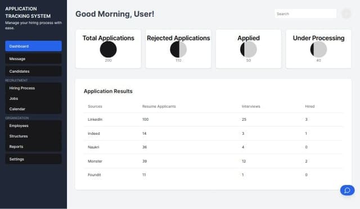Viewport: 360px width, 209px height.
Task: Click the Application Results heading
Action: (x=108, y=92)
